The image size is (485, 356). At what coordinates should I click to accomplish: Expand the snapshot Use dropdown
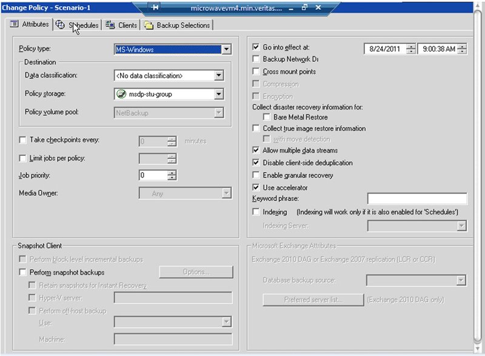[x=226, y=321]
